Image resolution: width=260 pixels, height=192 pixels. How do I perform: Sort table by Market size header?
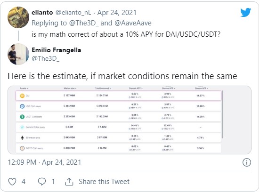click(70, 88)
